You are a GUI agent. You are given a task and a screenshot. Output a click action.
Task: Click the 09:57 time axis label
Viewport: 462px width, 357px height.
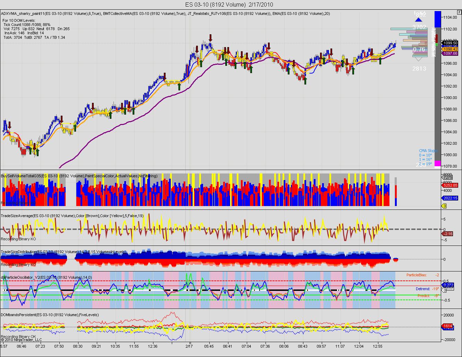click(321, 346)
